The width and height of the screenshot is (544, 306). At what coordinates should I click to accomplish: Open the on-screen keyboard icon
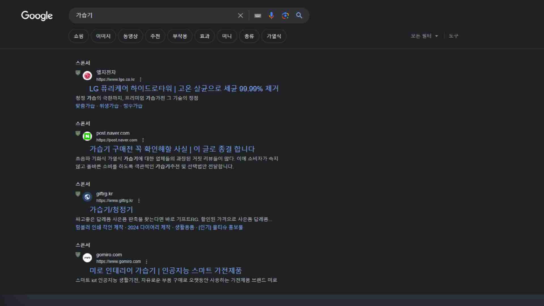click(x=258, y=16)
